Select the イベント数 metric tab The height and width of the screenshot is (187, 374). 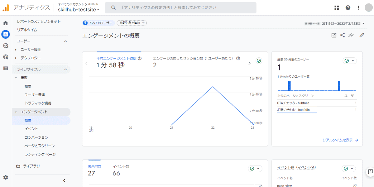121,170
